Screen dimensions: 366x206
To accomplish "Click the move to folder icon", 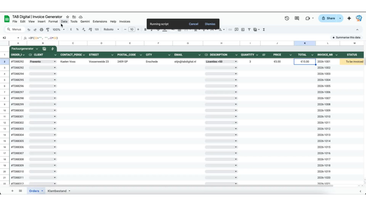I will (74, 17).
